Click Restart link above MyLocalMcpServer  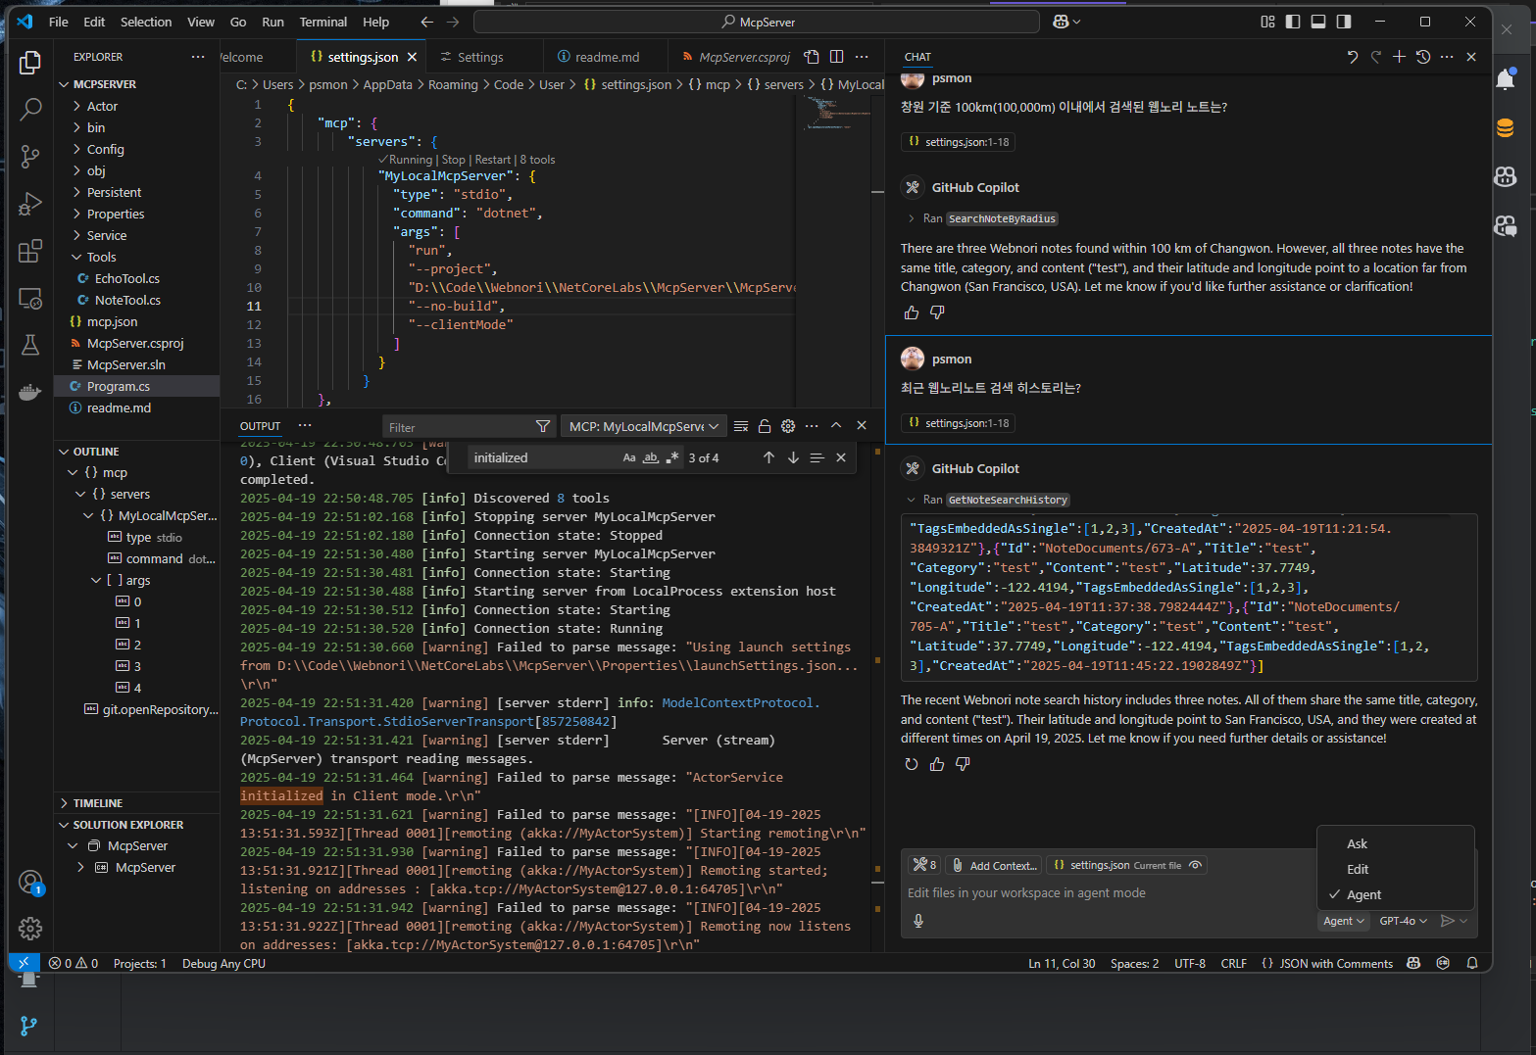tap(492, 160)
